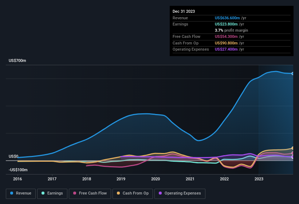Click the US$700m y-axis label
This screenshot has height=204, width=299.
click(17, 60)
